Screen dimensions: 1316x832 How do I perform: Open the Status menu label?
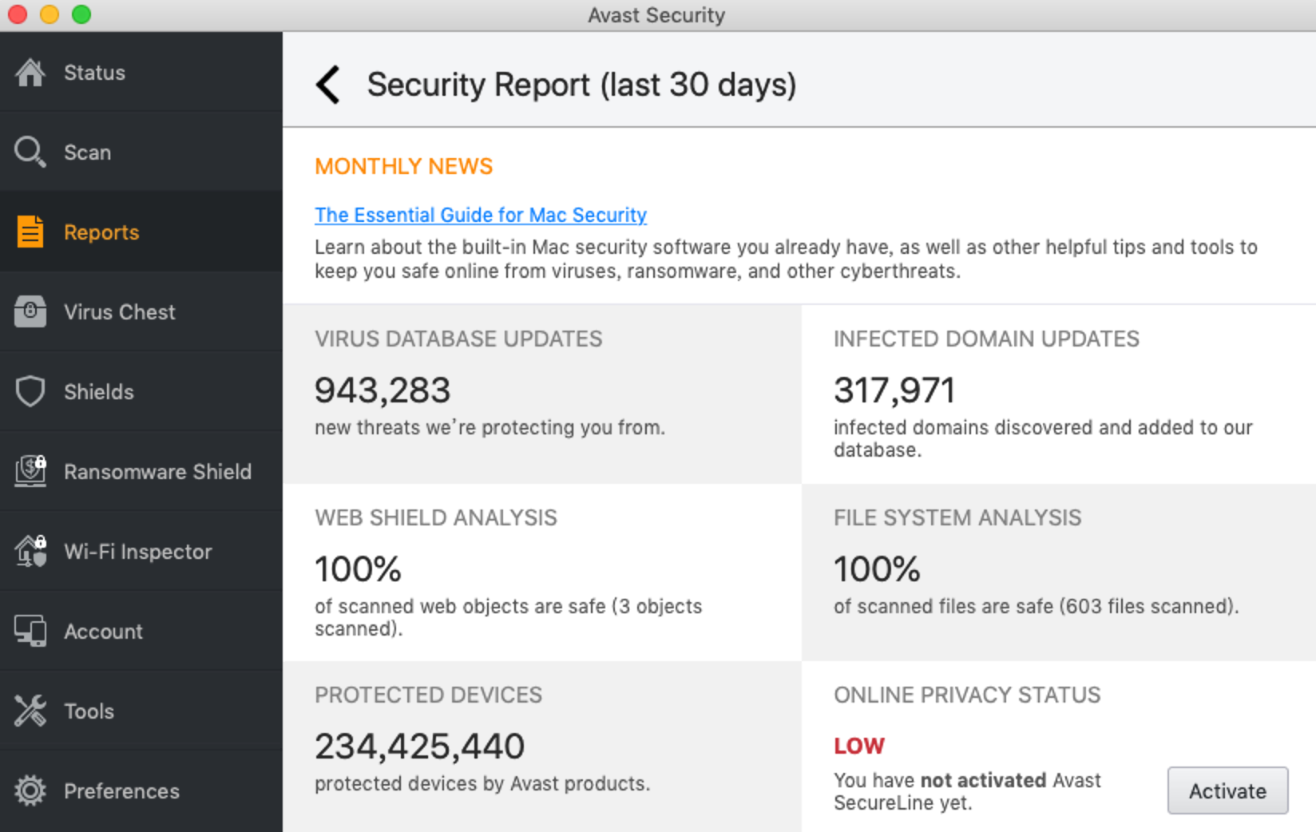click(x=94, y=73)
